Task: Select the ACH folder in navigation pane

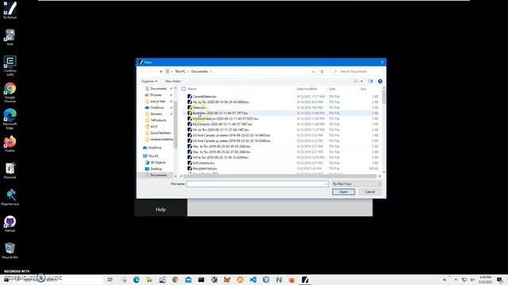Action: pyautogui.click(x=154, y=127)
